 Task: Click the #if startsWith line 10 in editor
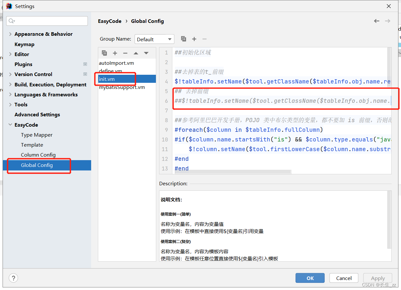[x=282, y=140]
